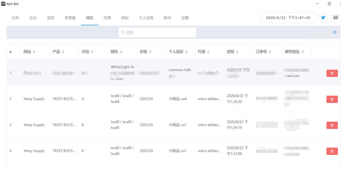Click profile 小转运-us1 in row 3
341x172 pixels.
[178, 125]
